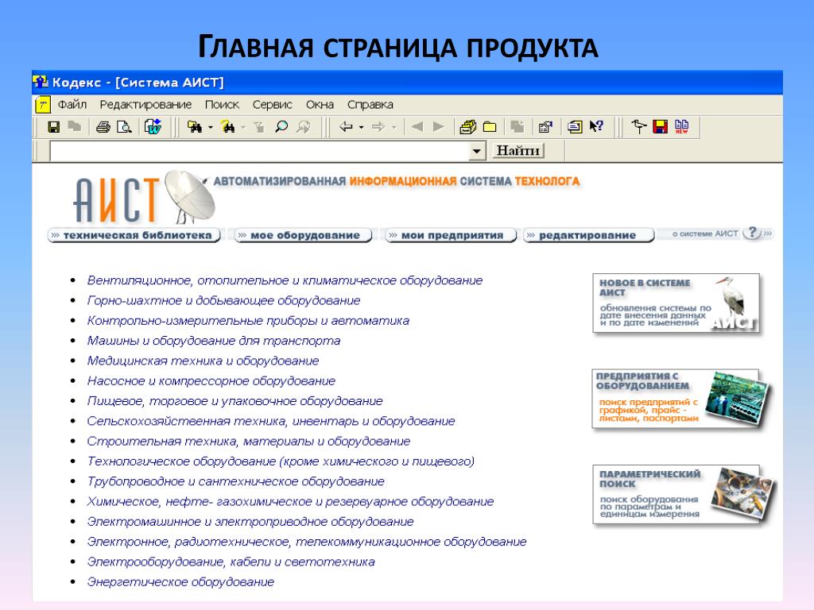Expand the search query combo box arrow
This screenshot has height=610, width=814.
477,151
